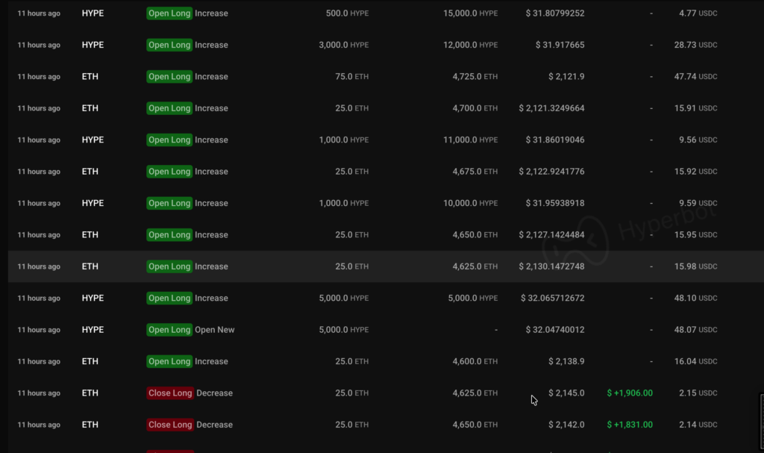Click the price $2,121.3249664
The width and height of the screenshot is (764, 453).
tap(551, 108)
